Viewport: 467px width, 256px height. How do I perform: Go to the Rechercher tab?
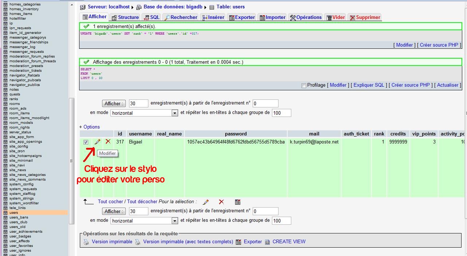point(181,17)
